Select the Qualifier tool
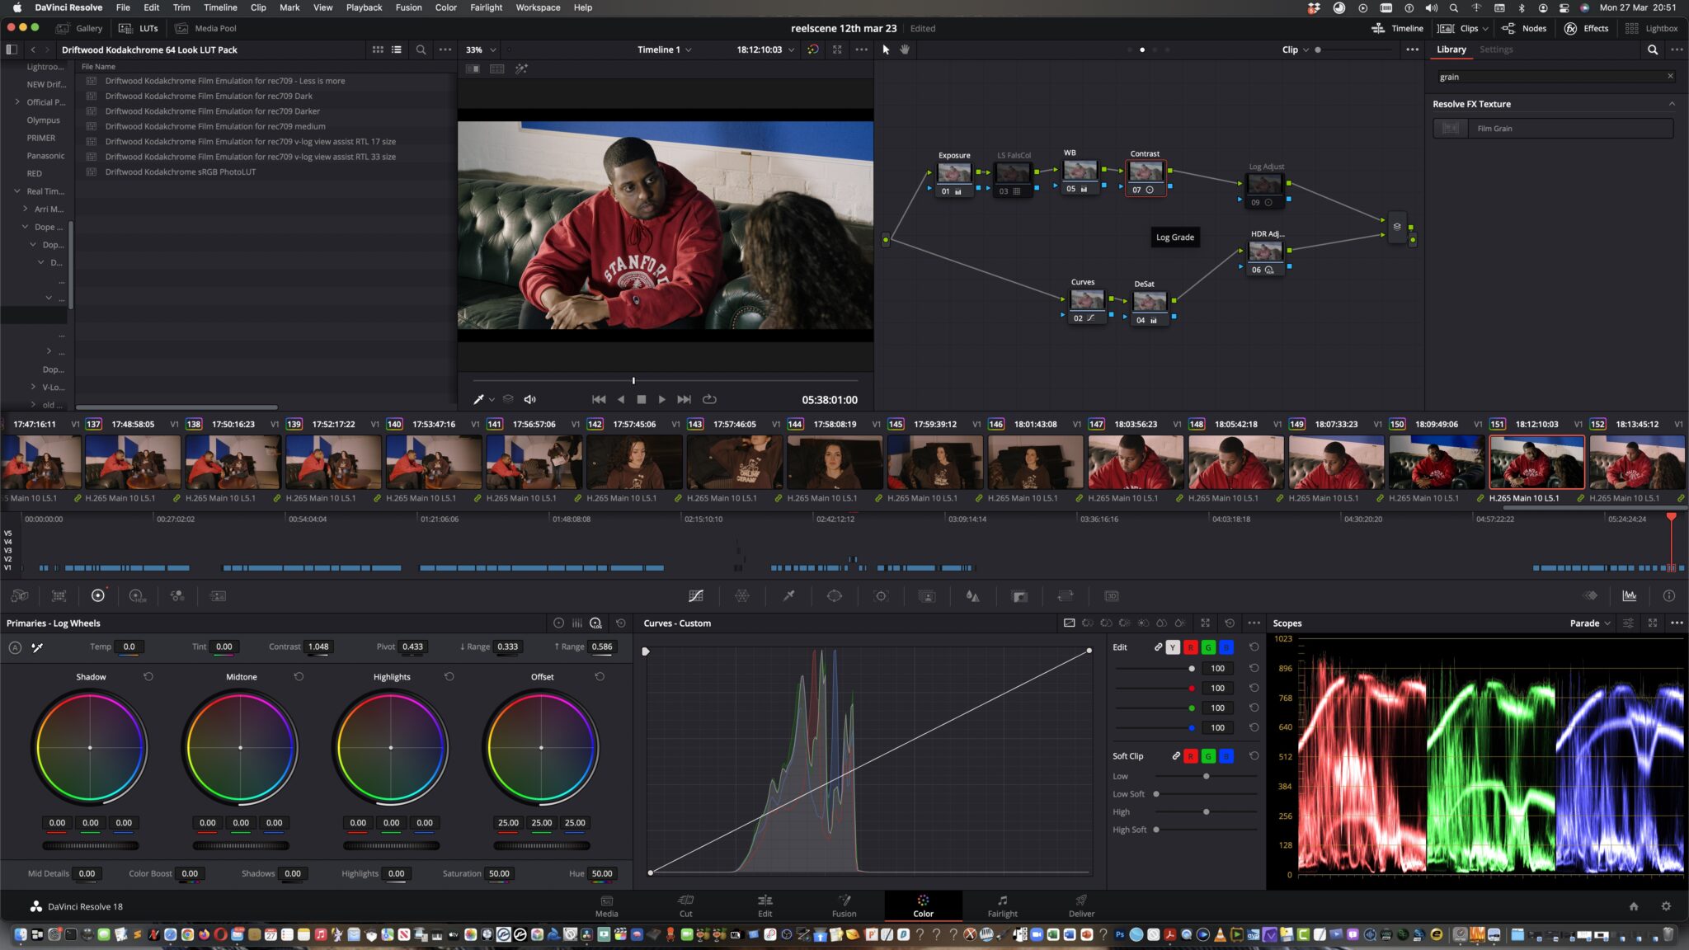Image resolution: width=1689 pixels, height=950 pixels. (788, 595)
